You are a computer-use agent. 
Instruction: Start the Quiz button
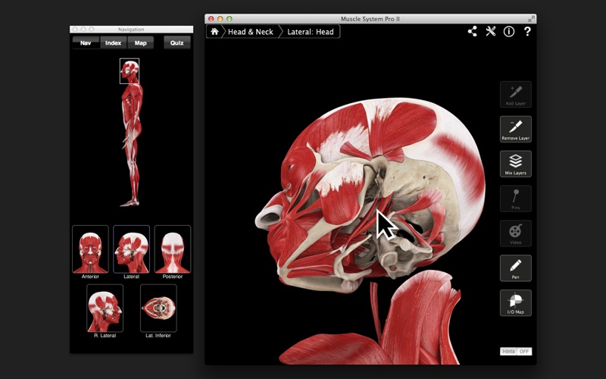pos(177,43)
